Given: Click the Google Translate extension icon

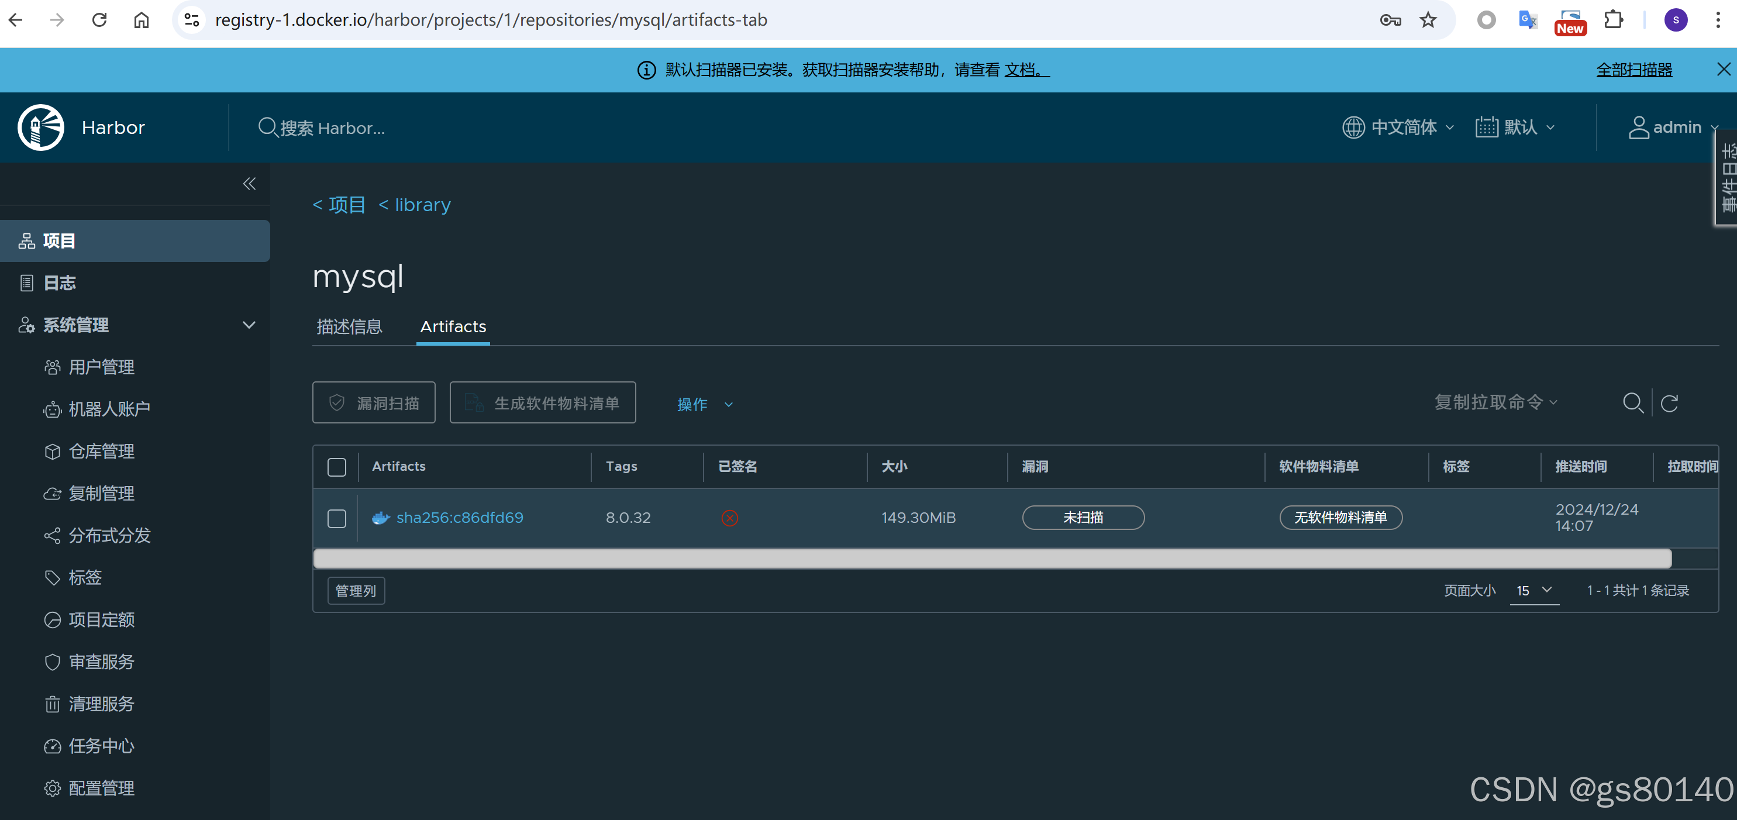Looking at the screenshot, I should click(1528, 20).
